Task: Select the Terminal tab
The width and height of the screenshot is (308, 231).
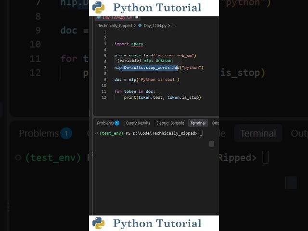Action: [198, 123]
